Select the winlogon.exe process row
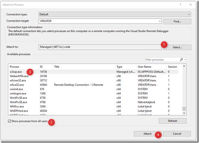This screenshot has width=199, height=143. tap(94, 94)
